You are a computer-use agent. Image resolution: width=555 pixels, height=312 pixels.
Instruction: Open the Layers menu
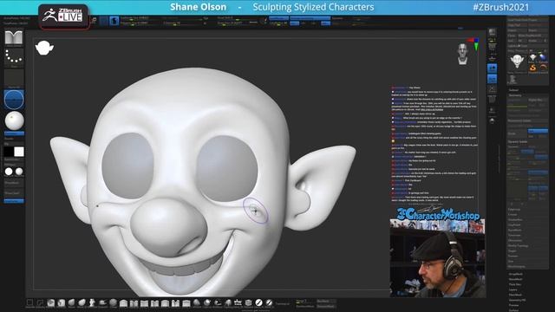click(x=513, y=289)
